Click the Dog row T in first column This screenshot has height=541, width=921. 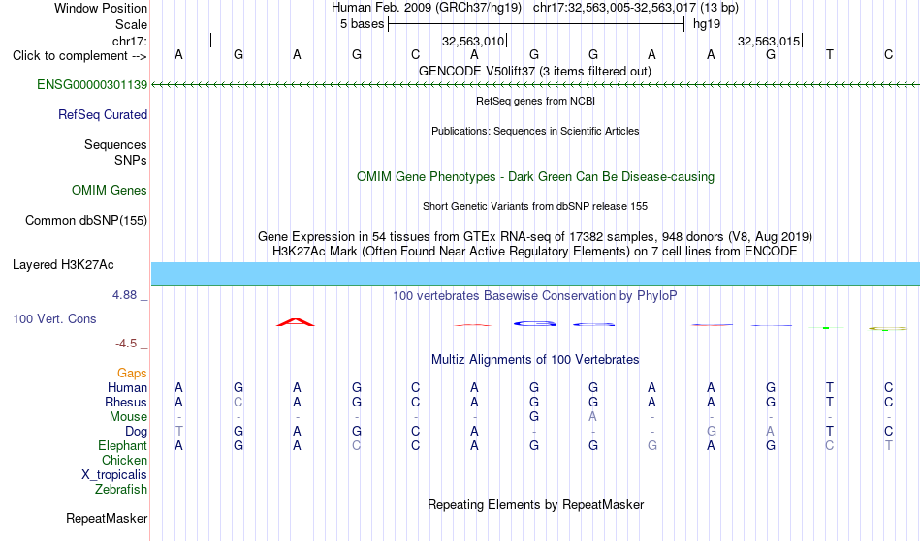(178, 431)
